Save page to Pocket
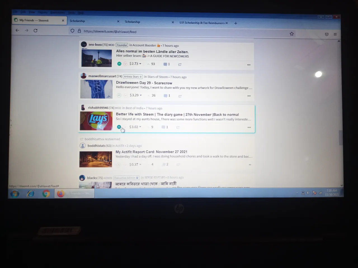Image resolution: width=358 pixels, height=268 pixels. (x=327, y=34)
